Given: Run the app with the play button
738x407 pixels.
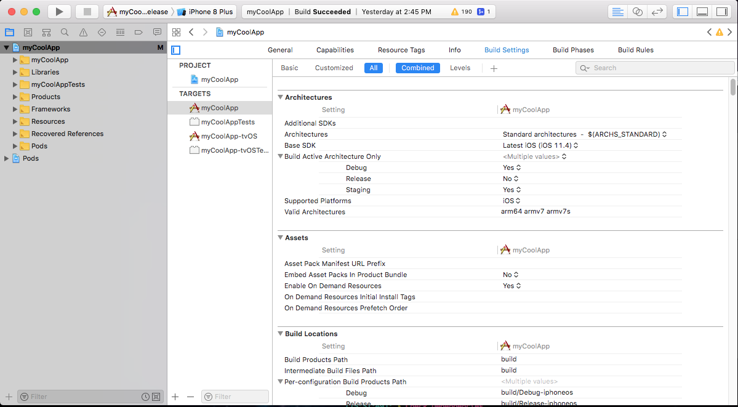Looking at the screenshot, I should point(58,11).
